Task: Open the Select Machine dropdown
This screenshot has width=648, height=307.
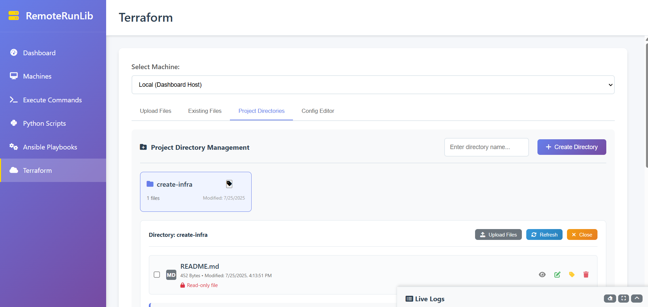Action: tap(373, 85)
